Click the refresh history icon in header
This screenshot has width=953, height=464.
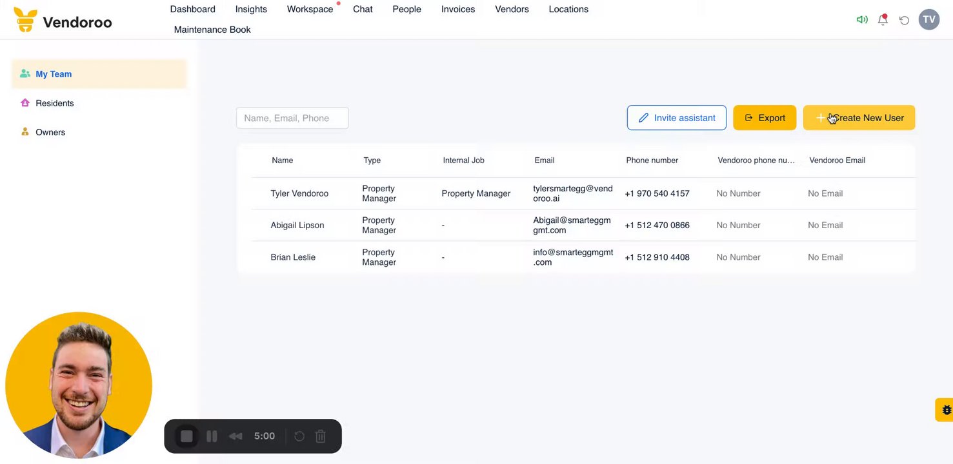point(904,20)
